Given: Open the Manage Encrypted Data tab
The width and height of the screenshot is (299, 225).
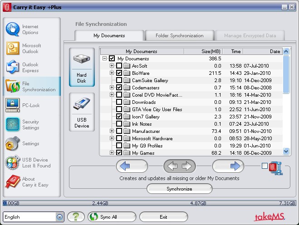Looking at the screenshot, I should [x=250, y=35].
